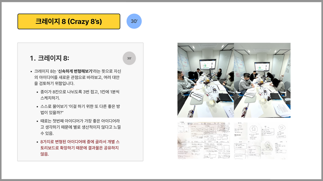Click the blue 30' timer badge
The height and width of the screenshot is (181, 323).
click(x=134, y=21)
